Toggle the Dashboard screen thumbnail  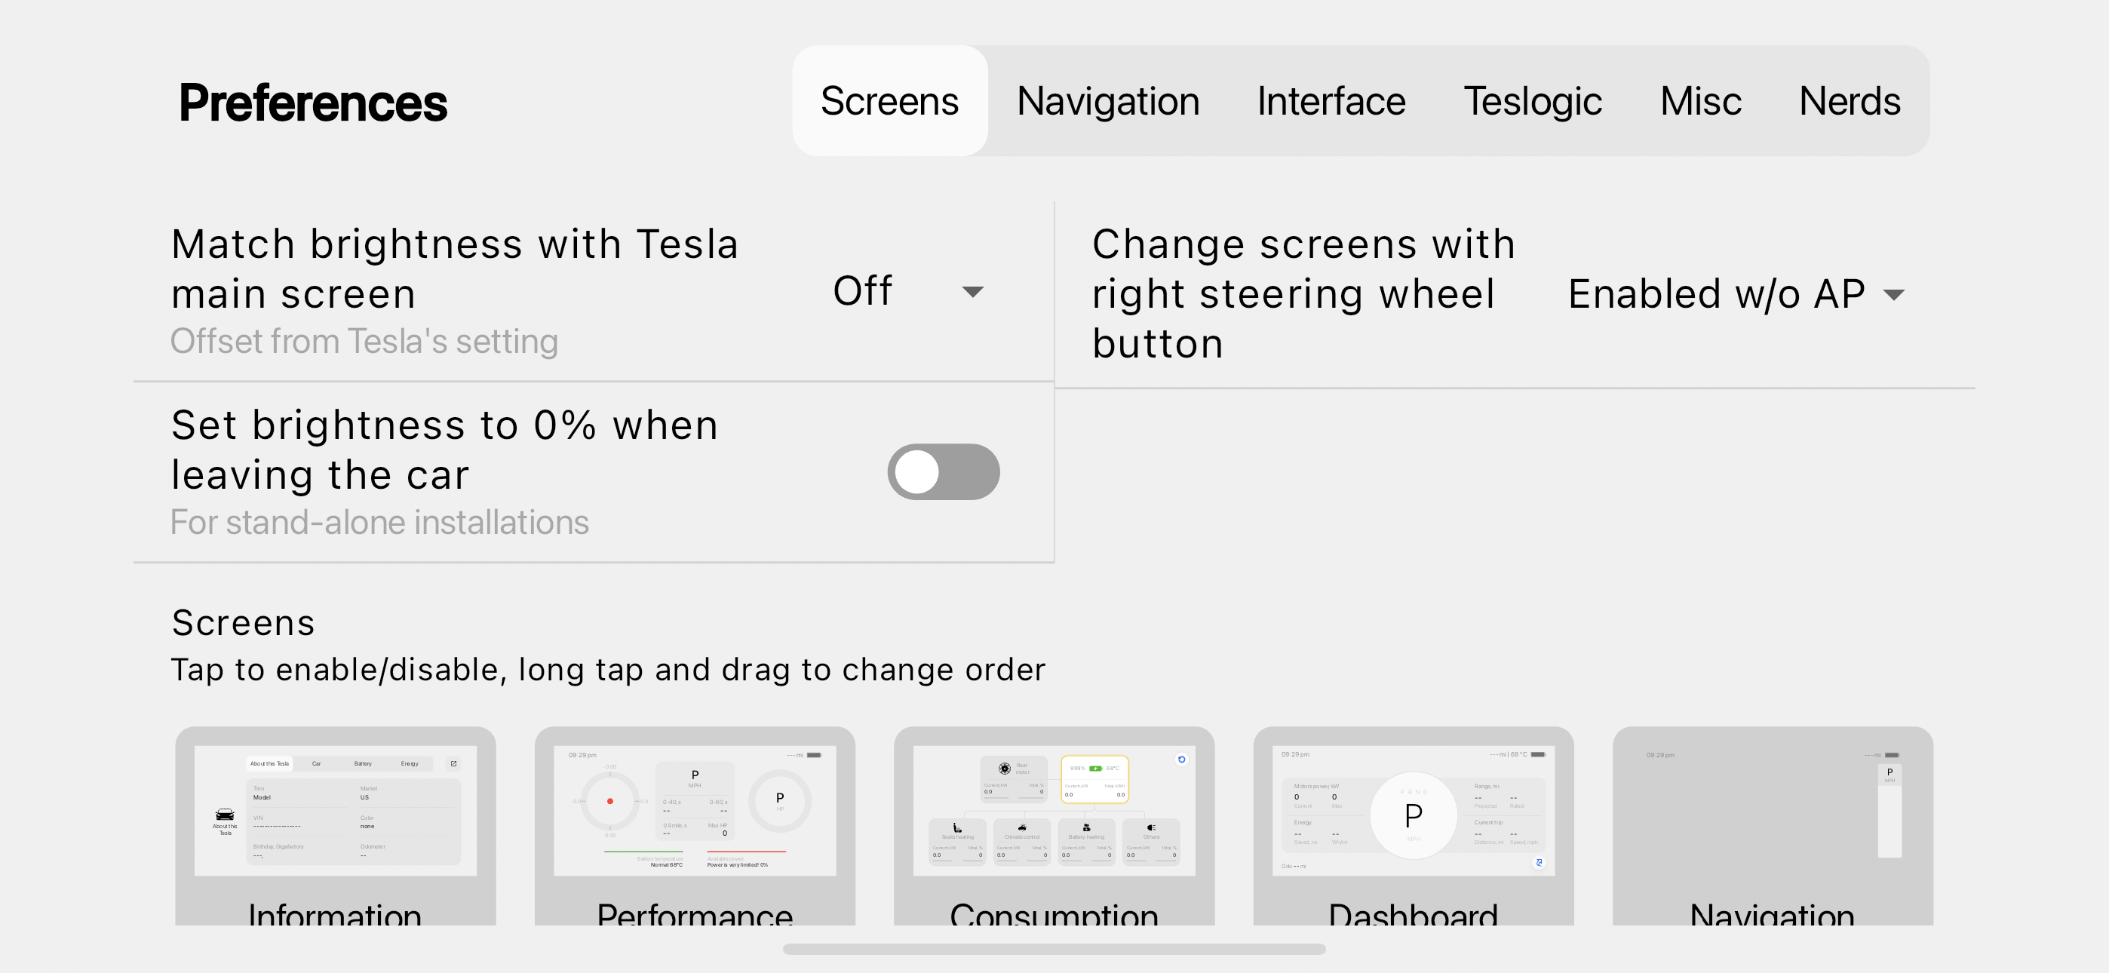[x=1414, y=827]
